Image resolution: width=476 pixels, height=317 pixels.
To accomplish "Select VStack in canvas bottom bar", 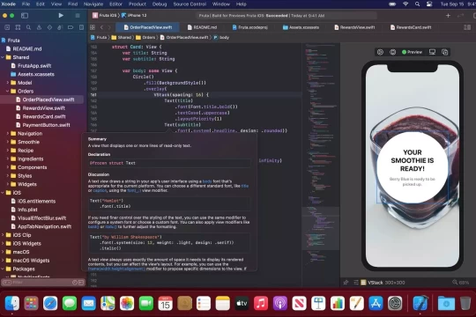I will click(x=376, y=283).
